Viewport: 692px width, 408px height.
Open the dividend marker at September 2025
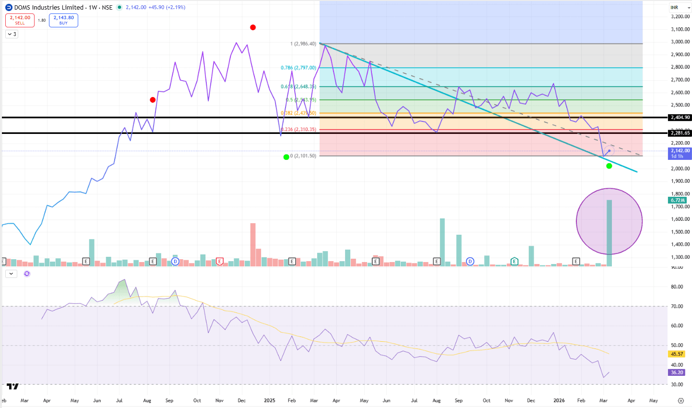[x=470, y=261]
